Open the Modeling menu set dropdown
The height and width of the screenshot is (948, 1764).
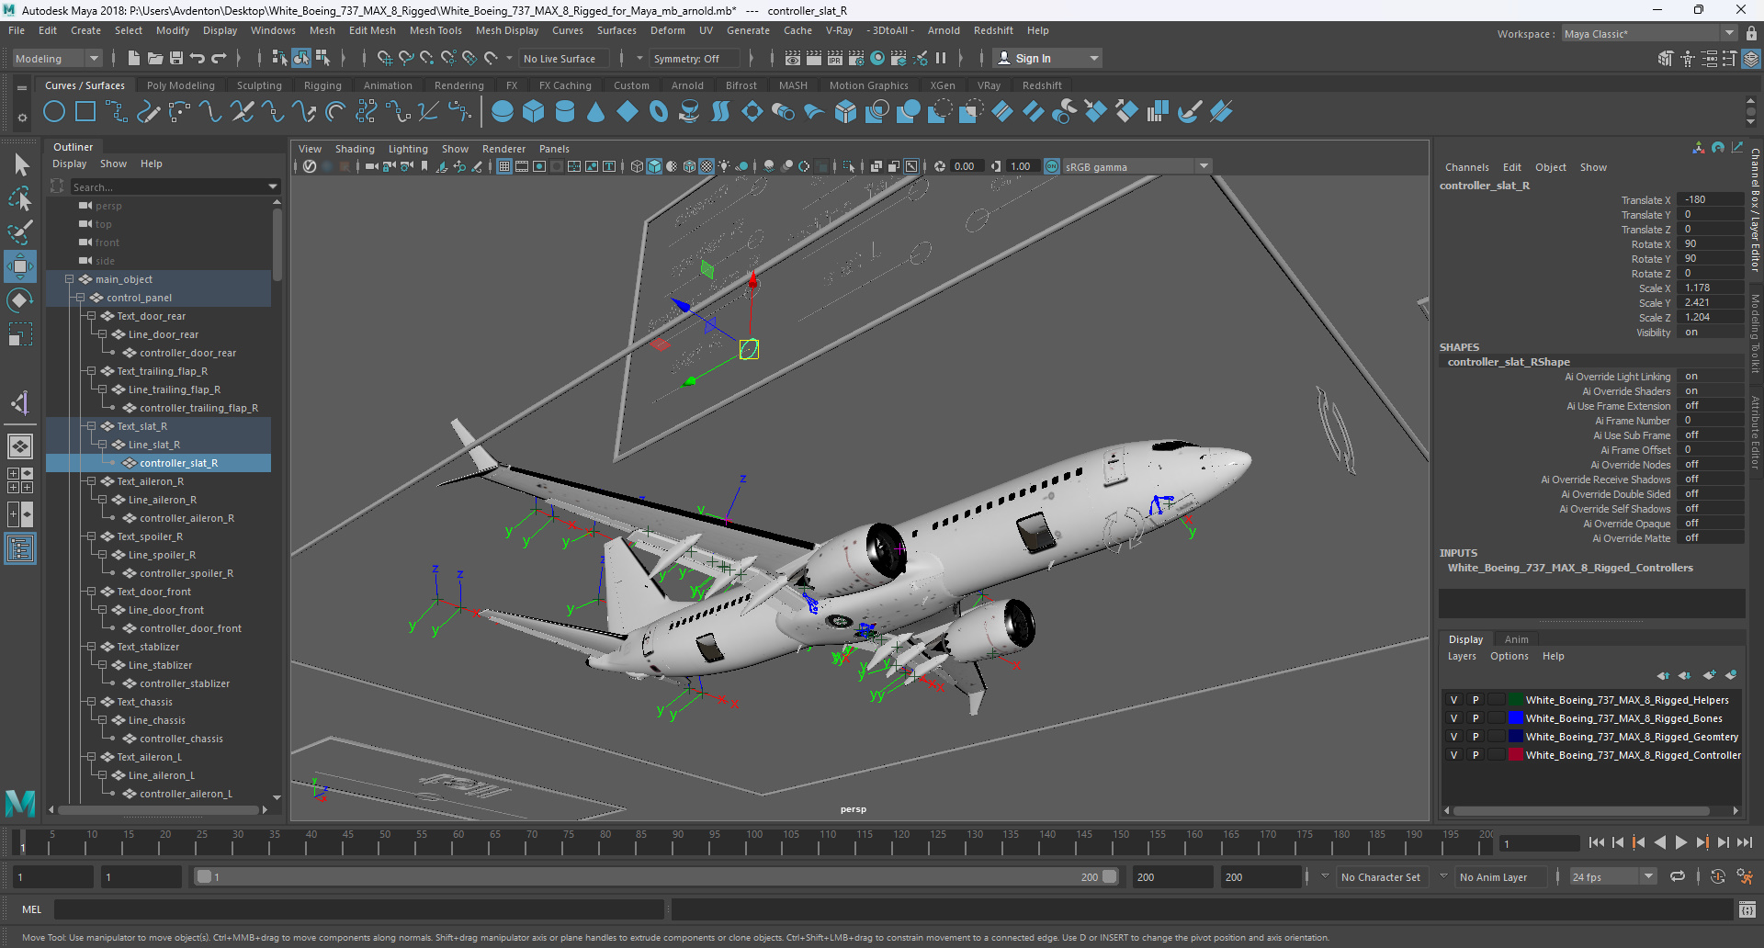pos(57,59)
